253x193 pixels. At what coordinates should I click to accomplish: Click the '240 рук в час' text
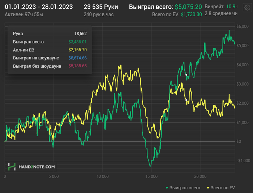click(99, 14)
